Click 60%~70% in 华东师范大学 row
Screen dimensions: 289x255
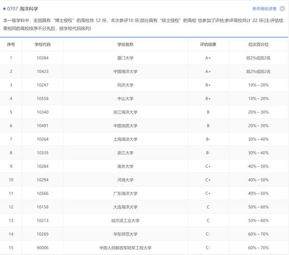pyautogui.click(x=258, y=234)
